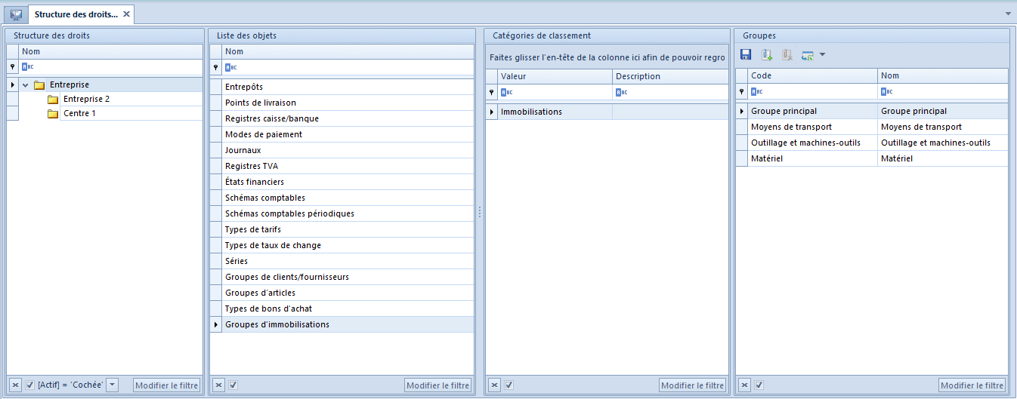Image resolution: width=1017 pixels, height=399 pixels.
Task: Click the export to spreadsheet icon
Action: coord(808,55)
